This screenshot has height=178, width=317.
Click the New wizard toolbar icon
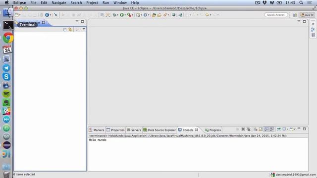pyautogui.click(x=16, y=15)
